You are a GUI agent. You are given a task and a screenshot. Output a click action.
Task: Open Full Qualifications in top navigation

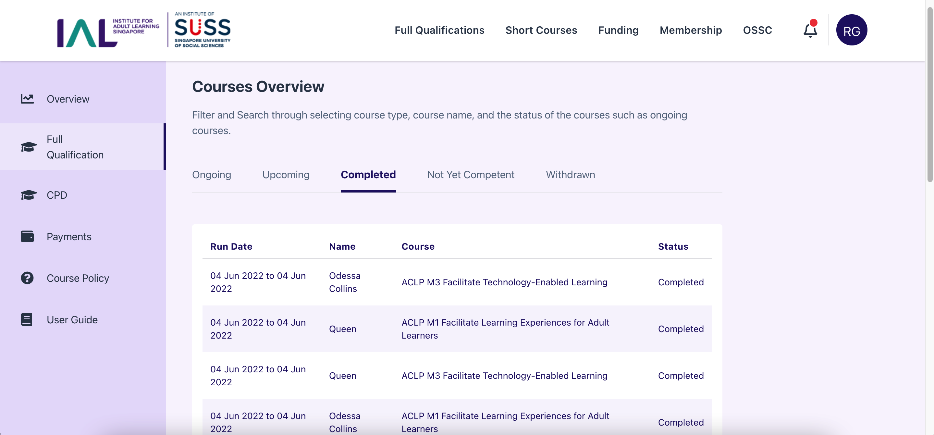pyautogui.click(x=439, y=30)
